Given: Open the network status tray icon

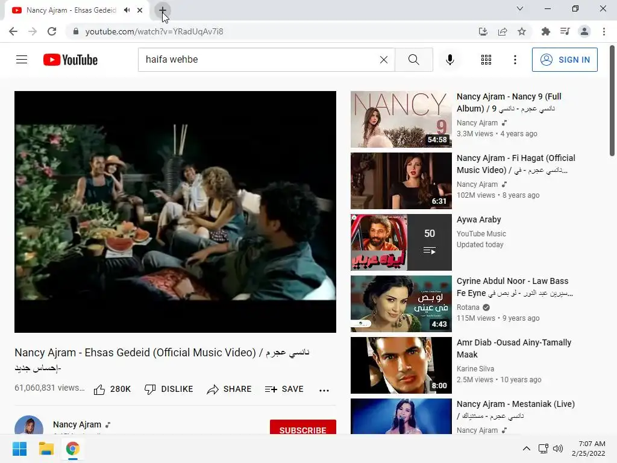Looking at the screenshot, I should point(543,449).
